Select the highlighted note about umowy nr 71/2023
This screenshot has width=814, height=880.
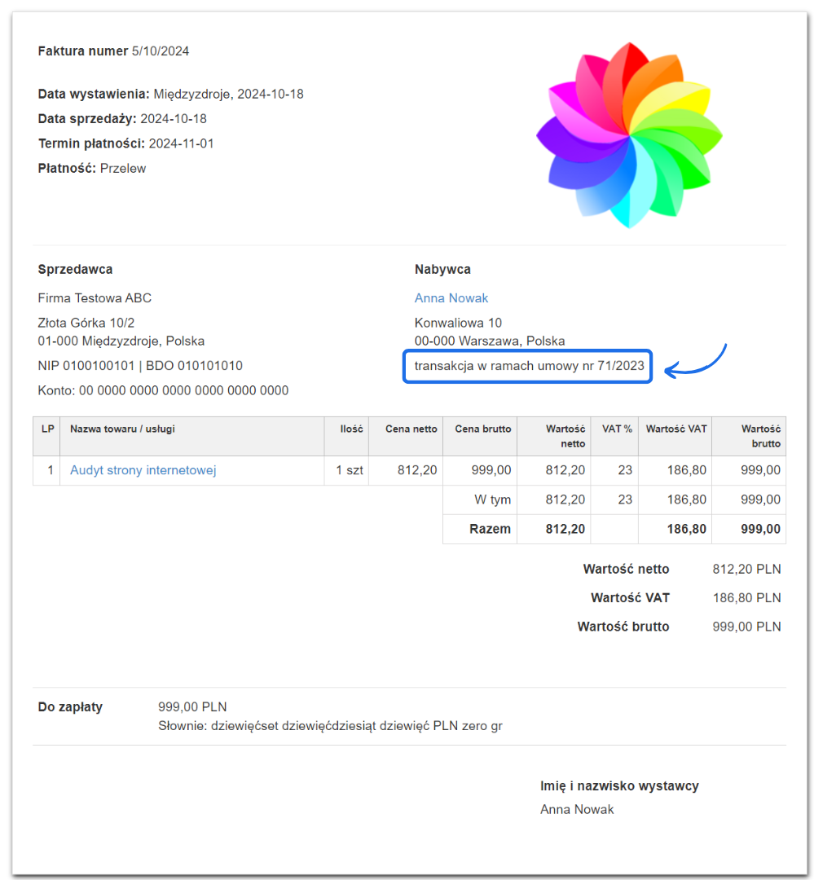pos(528,366)
